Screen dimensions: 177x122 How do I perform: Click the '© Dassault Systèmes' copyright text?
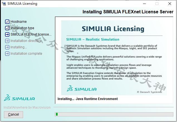149,92
